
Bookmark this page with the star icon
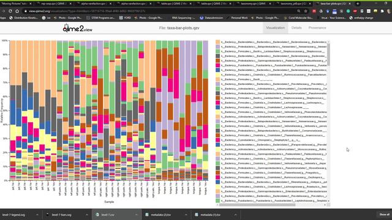click(306, 11)
